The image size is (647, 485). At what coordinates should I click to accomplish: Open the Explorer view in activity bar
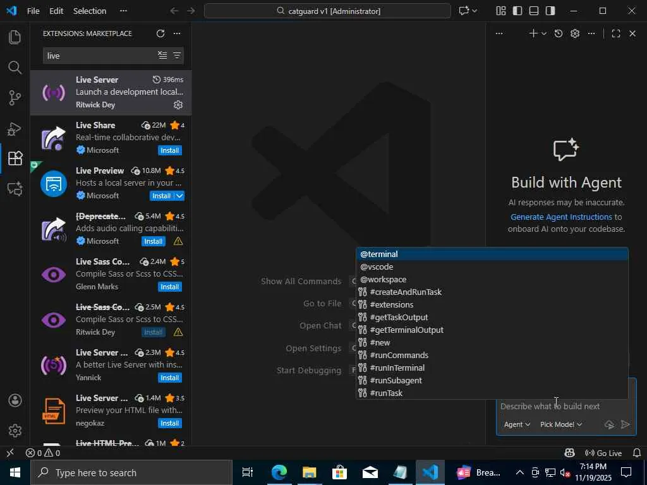coord(15,37)
